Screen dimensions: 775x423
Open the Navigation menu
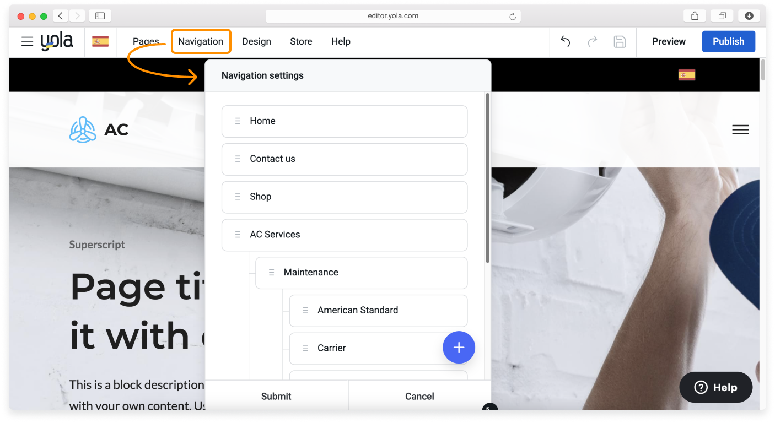[x=201, y=41]
